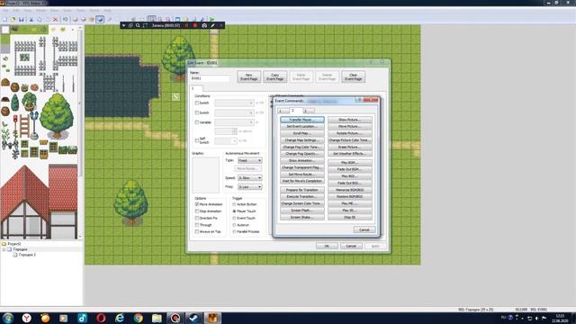The height and width of the screenshot is (324, 576).
Task: Enable Through option checkbox
Action: pos(197,225)
